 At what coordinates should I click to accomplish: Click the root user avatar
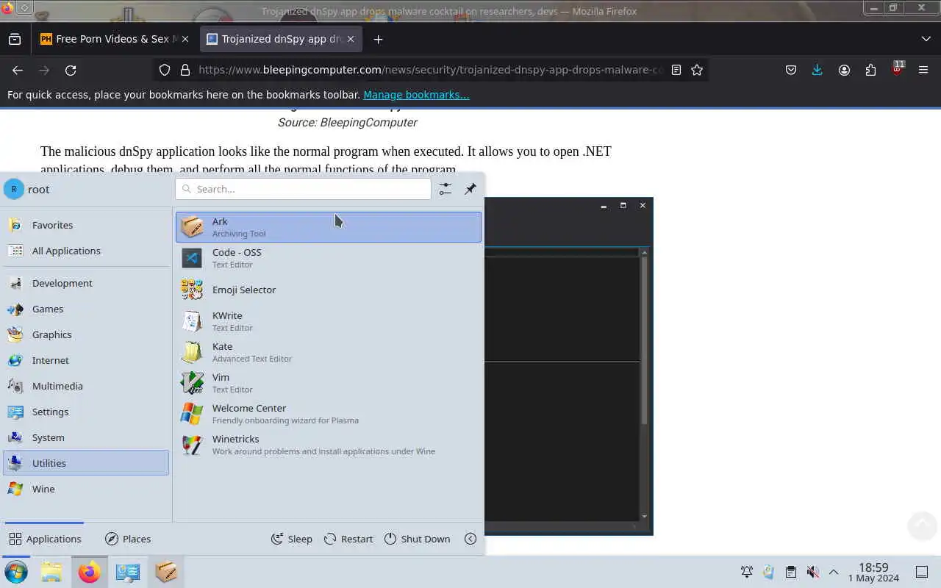tap(14, 189)
